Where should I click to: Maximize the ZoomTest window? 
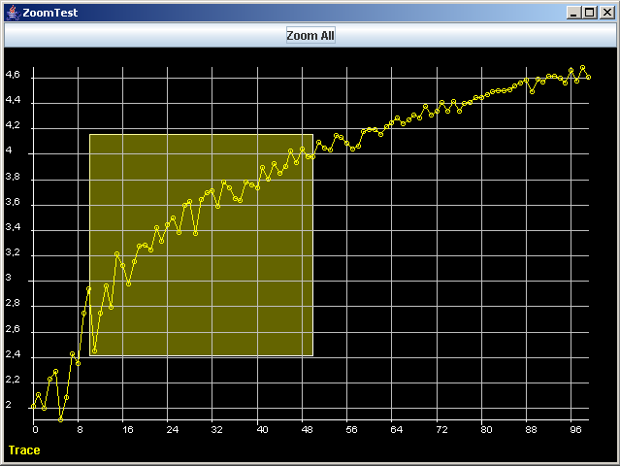[592, 12]
